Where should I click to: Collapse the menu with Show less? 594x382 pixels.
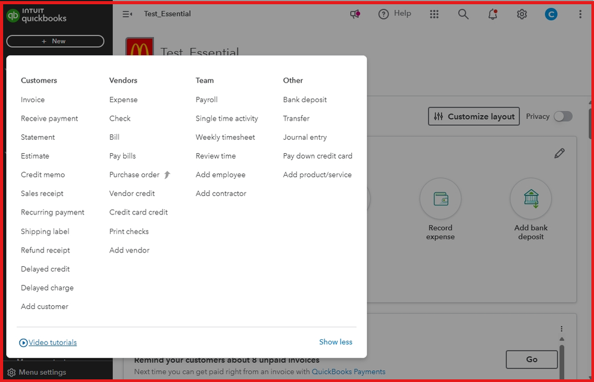point(336,342)
